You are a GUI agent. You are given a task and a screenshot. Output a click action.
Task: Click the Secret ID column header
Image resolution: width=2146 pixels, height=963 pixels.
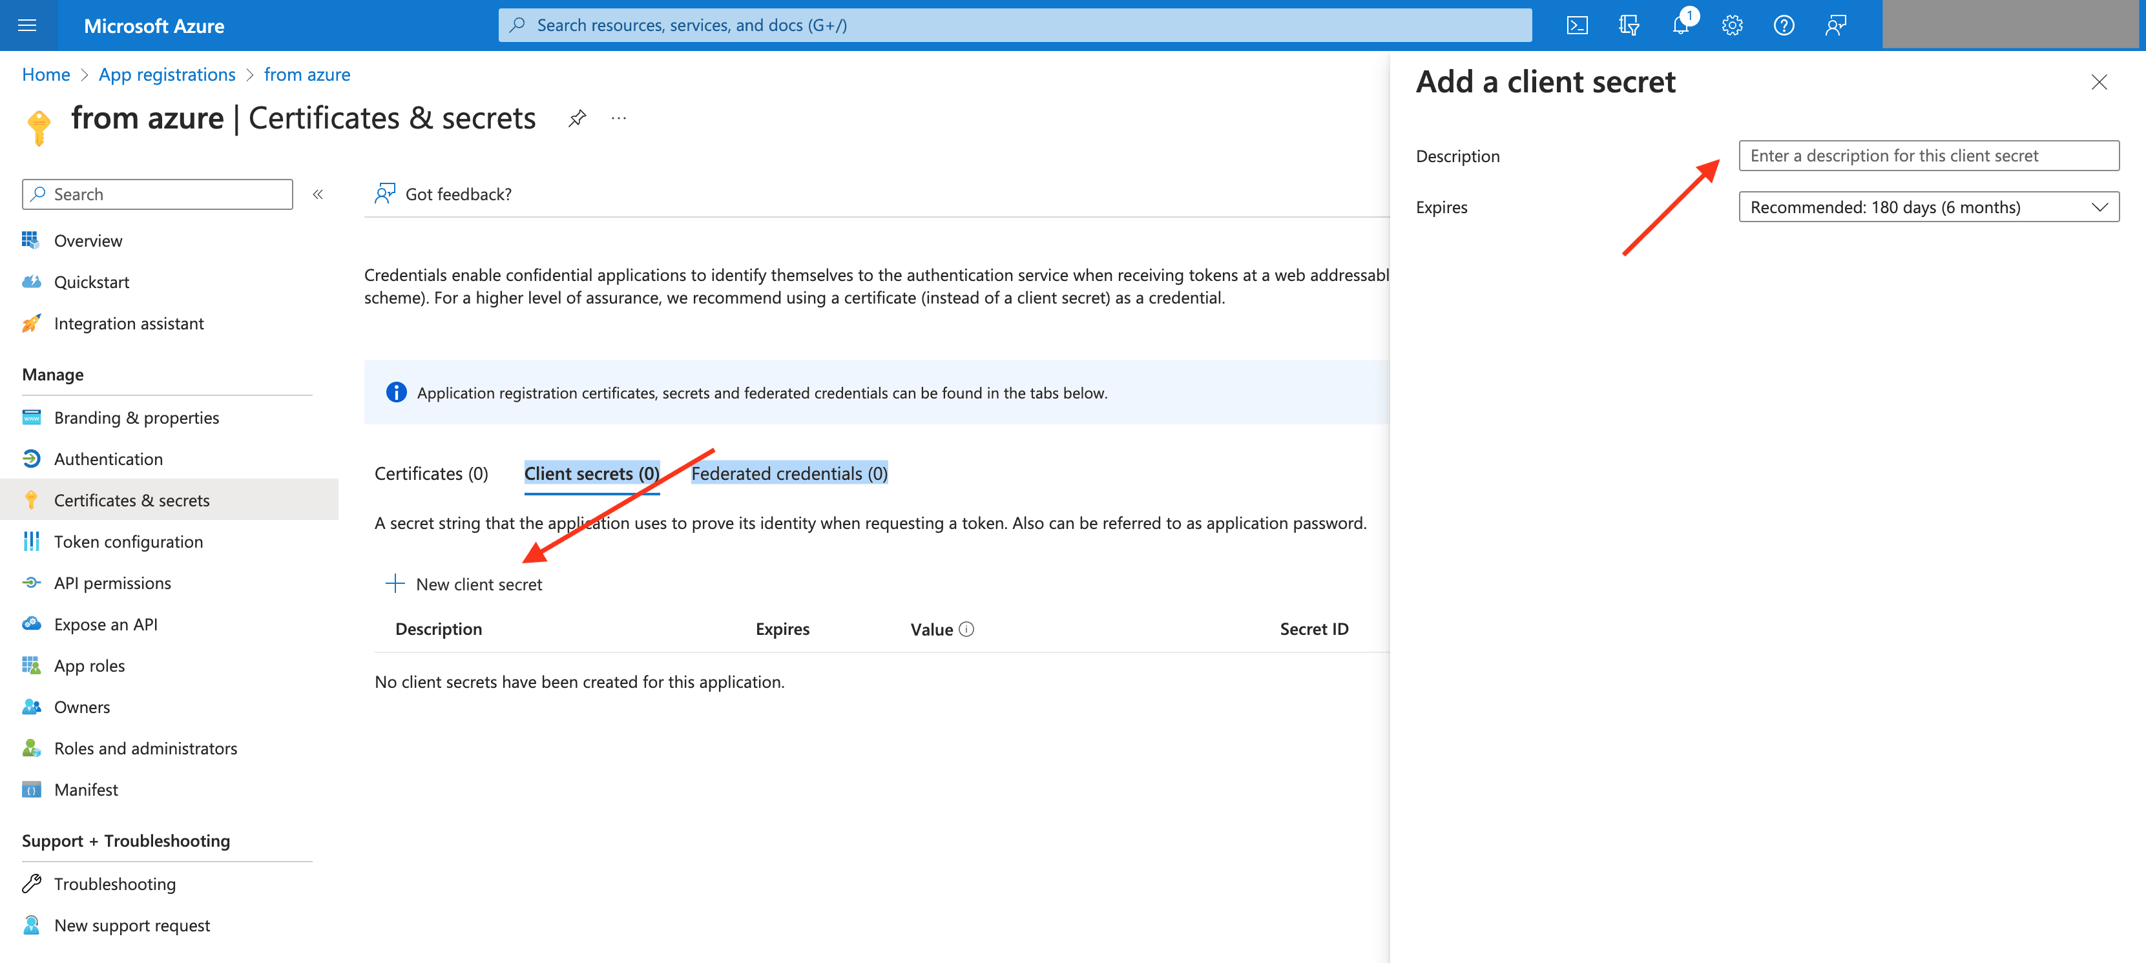(x=1314, y=629)
